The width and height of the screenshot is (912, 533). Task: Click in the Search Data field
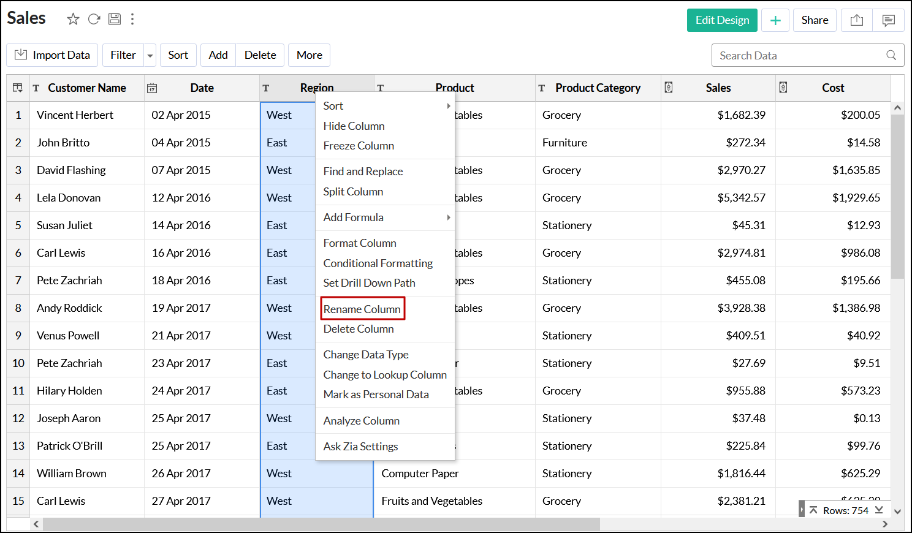[x=797, y=55]
